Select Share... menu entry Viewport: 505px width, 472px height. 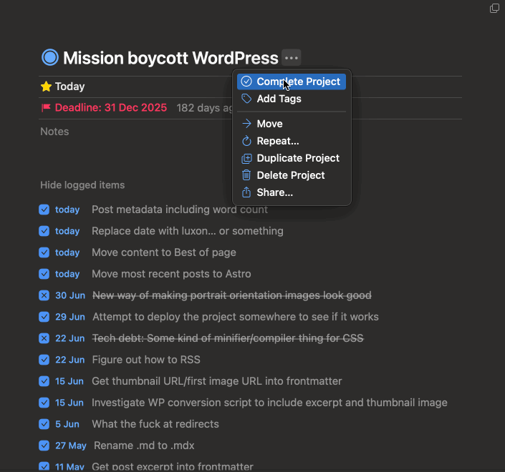[292, 192]
